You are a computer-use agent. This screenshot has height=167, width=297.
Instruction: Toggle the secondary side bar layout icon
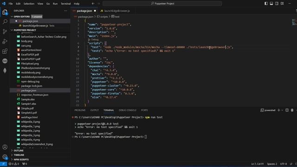[x=277, y=3]
